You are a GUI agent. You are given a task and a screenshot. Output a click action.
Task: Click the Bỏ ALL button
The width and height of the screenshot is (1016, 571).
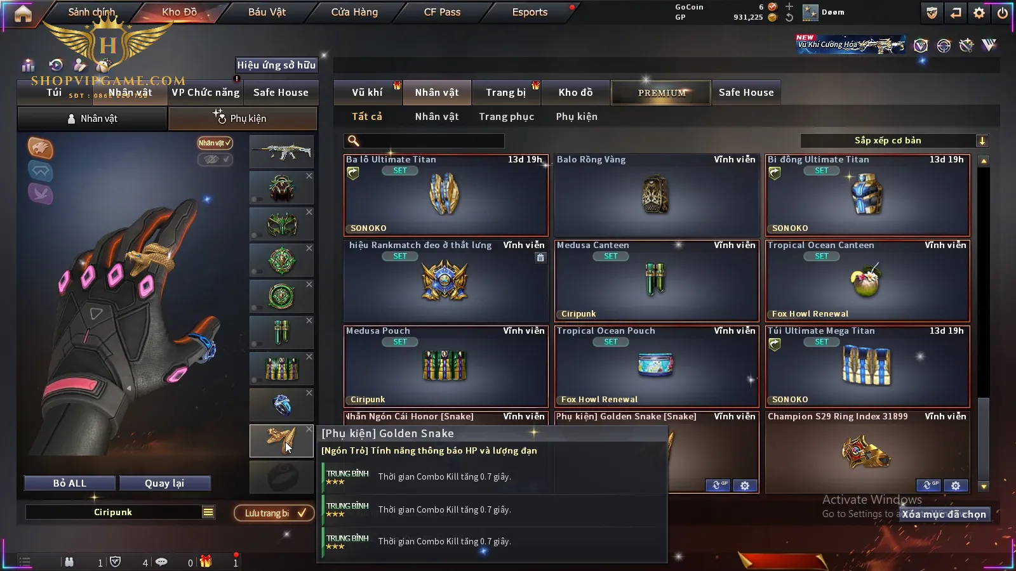point(70,483)
